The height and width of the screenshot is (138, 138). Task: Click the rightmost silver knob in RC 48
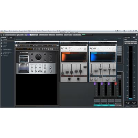tap(114, 79)
